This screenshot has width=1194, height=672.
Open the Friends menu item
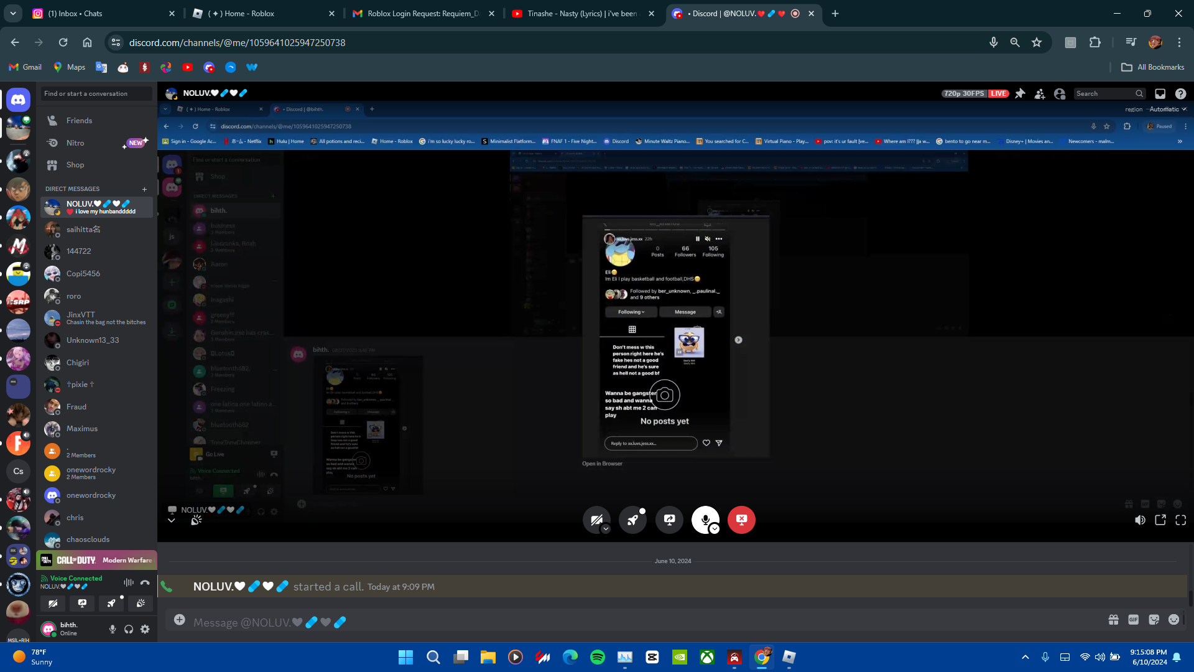79,121
